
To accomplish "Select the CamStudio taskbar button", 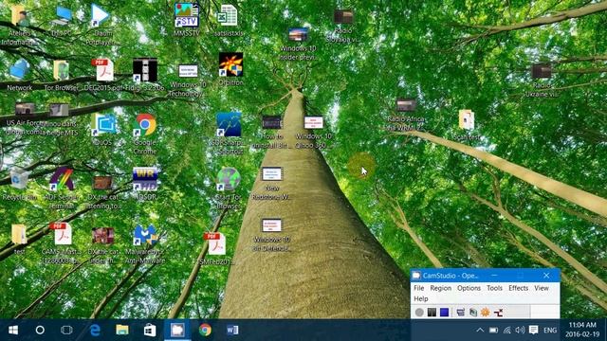I will click(177, 331).
